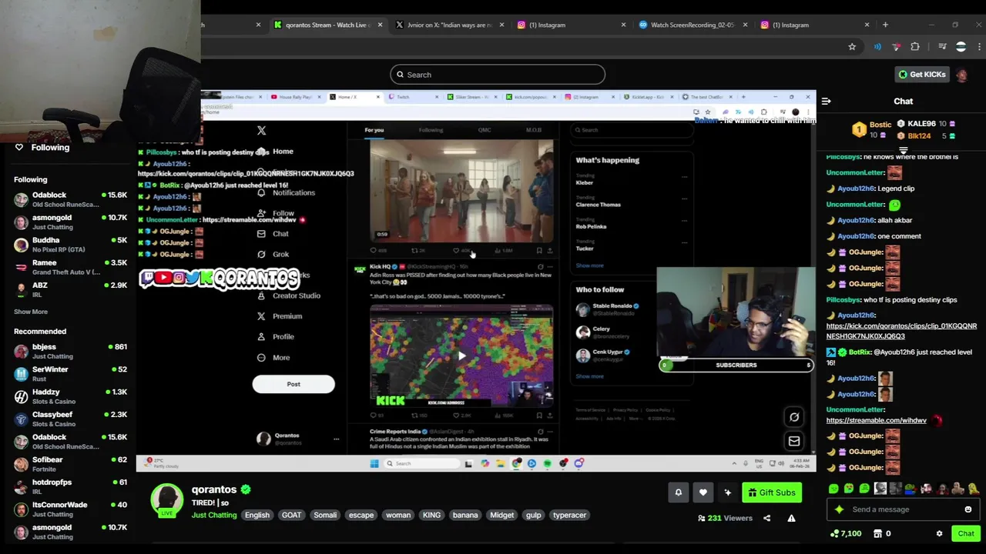This screenshot has height=554, width=986.
Task: Open chat settings gear icon
Action: (x=939, y=533)
